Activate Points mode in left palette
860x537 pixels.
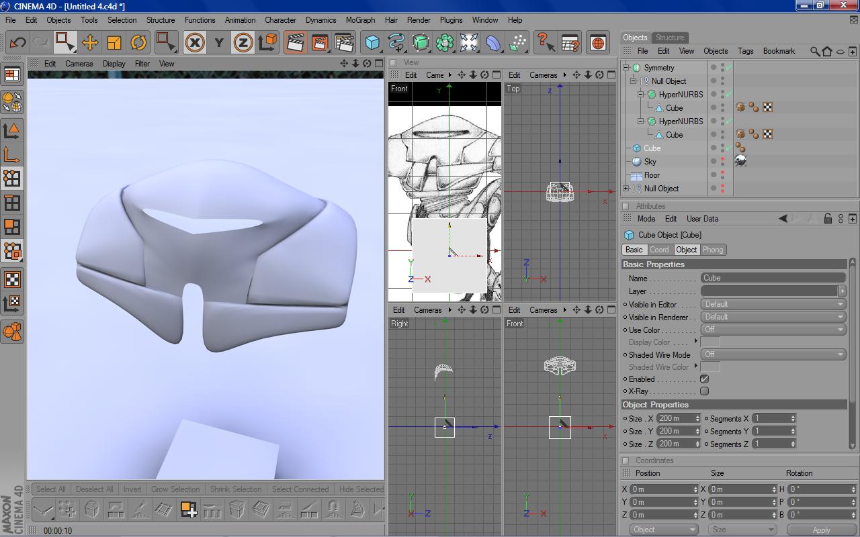click(x=12, y=178)
